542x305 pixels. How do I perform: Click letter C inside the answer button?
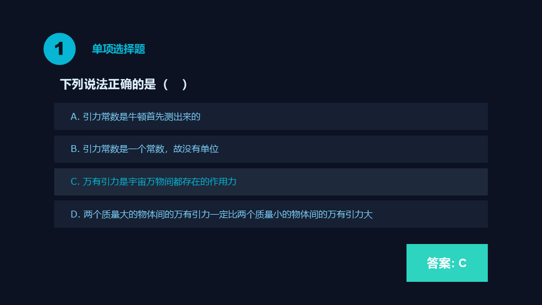coord(462,263)
